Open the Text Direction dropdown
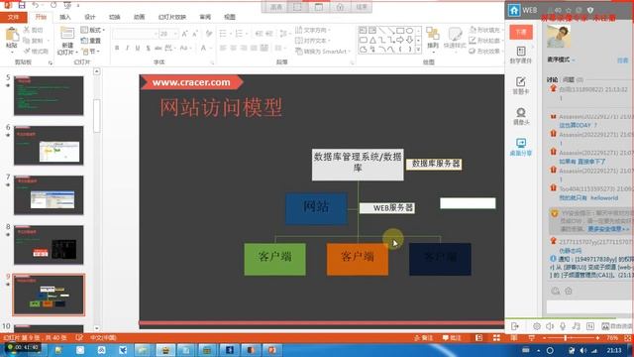Image resolution: width=634 pixels, height=357 pixels. point(313,30)
